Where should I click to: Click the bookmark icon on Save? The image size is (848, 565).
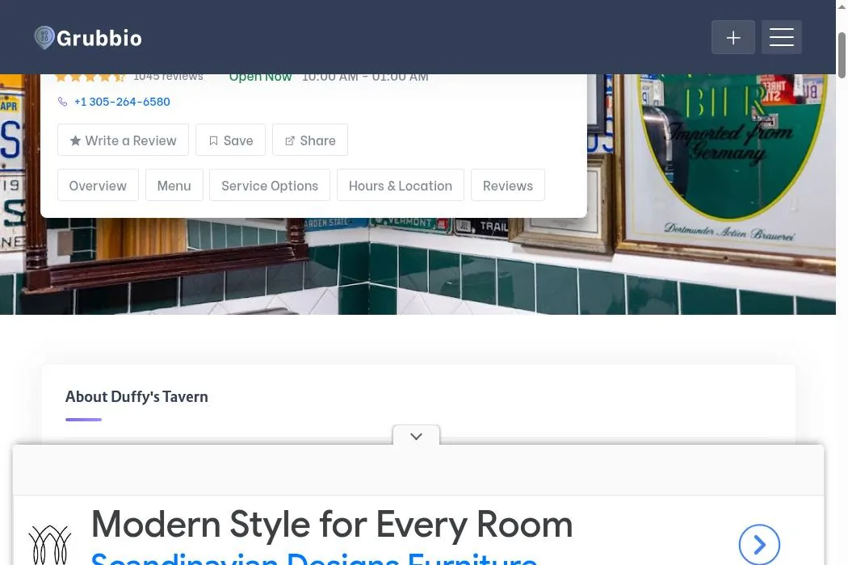coord(214,140)
